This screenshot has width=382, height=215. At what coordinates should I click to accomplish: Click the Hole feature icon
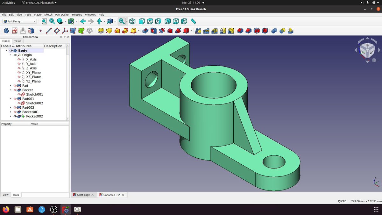(154, 31)
